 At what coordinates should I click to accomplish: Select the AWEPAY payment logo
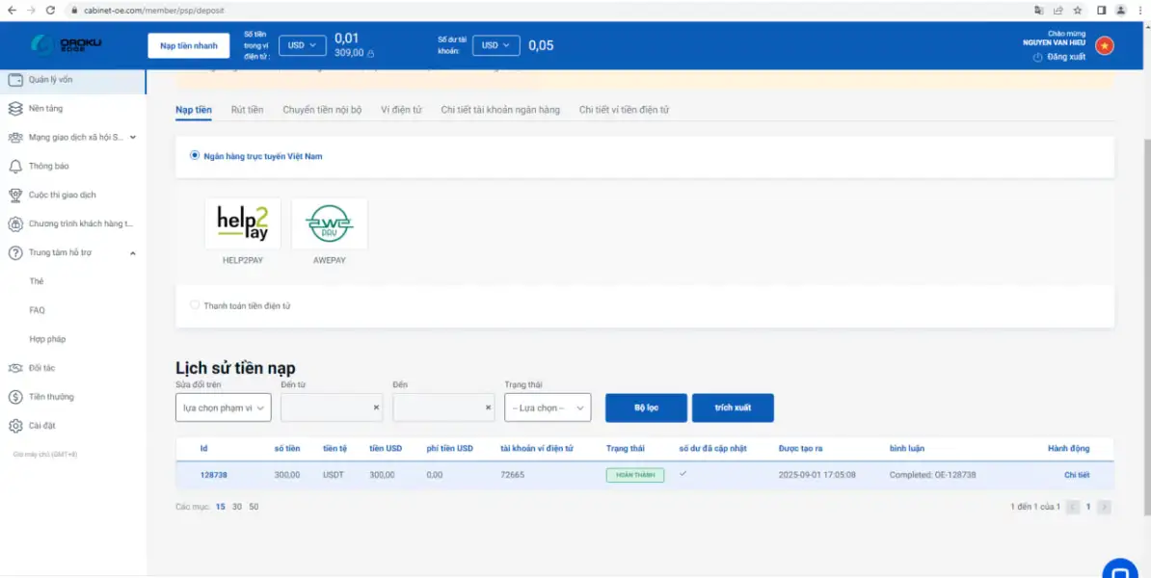(x=330, y=223)
